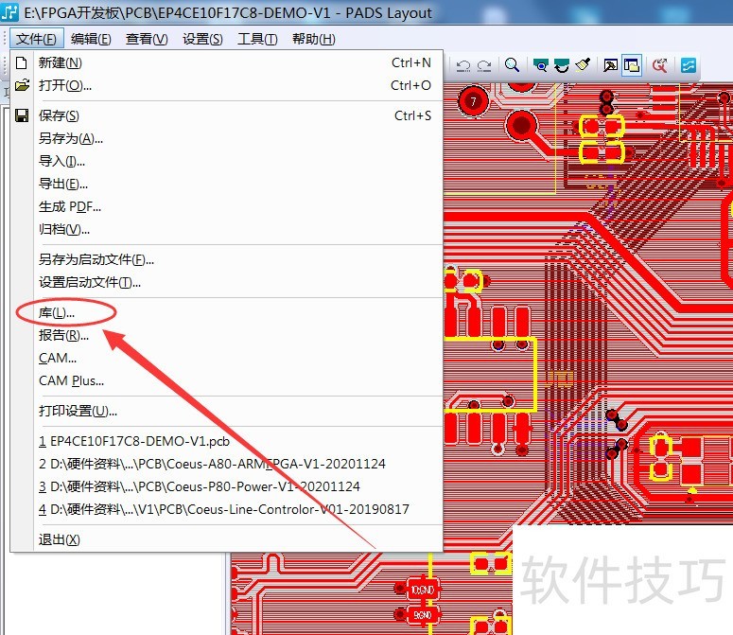The image size is (733, 635).
Task: Select the Zoom magnifier tool
Action: tap(513, 65)
